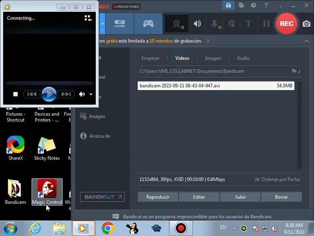
Task: Mute the Media Player volume icon
Action: [x=82, y=94]
